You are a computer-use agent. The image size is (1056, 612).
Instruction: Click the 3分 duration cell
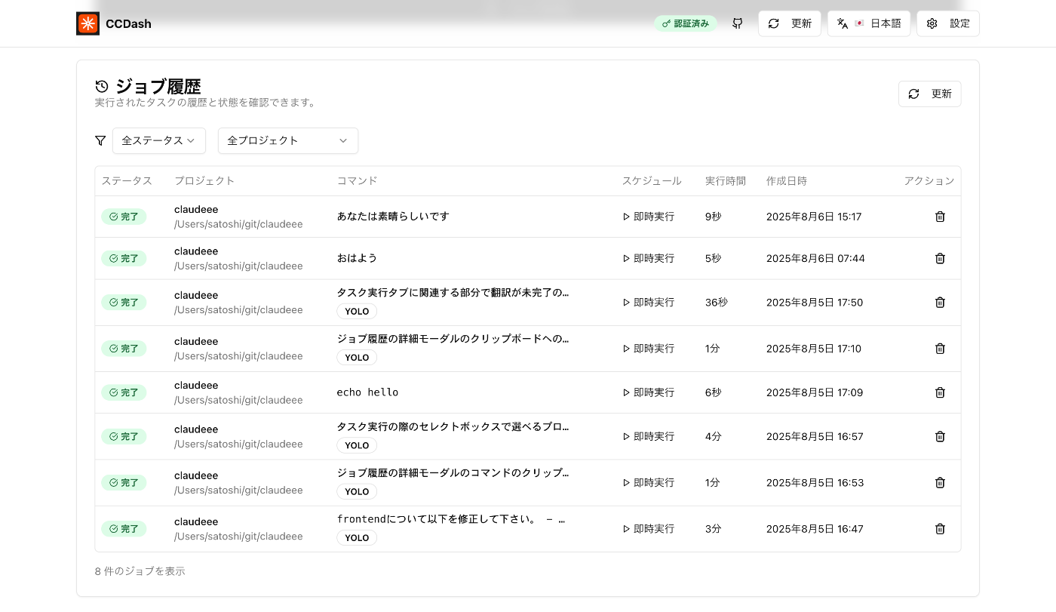coord(714,529)
